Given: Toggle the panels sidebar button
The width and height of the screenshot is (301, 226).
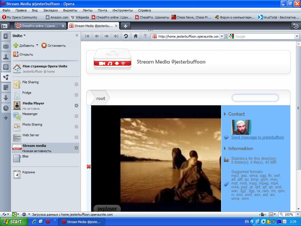Looking at the screenshot, I should point(4,26).
